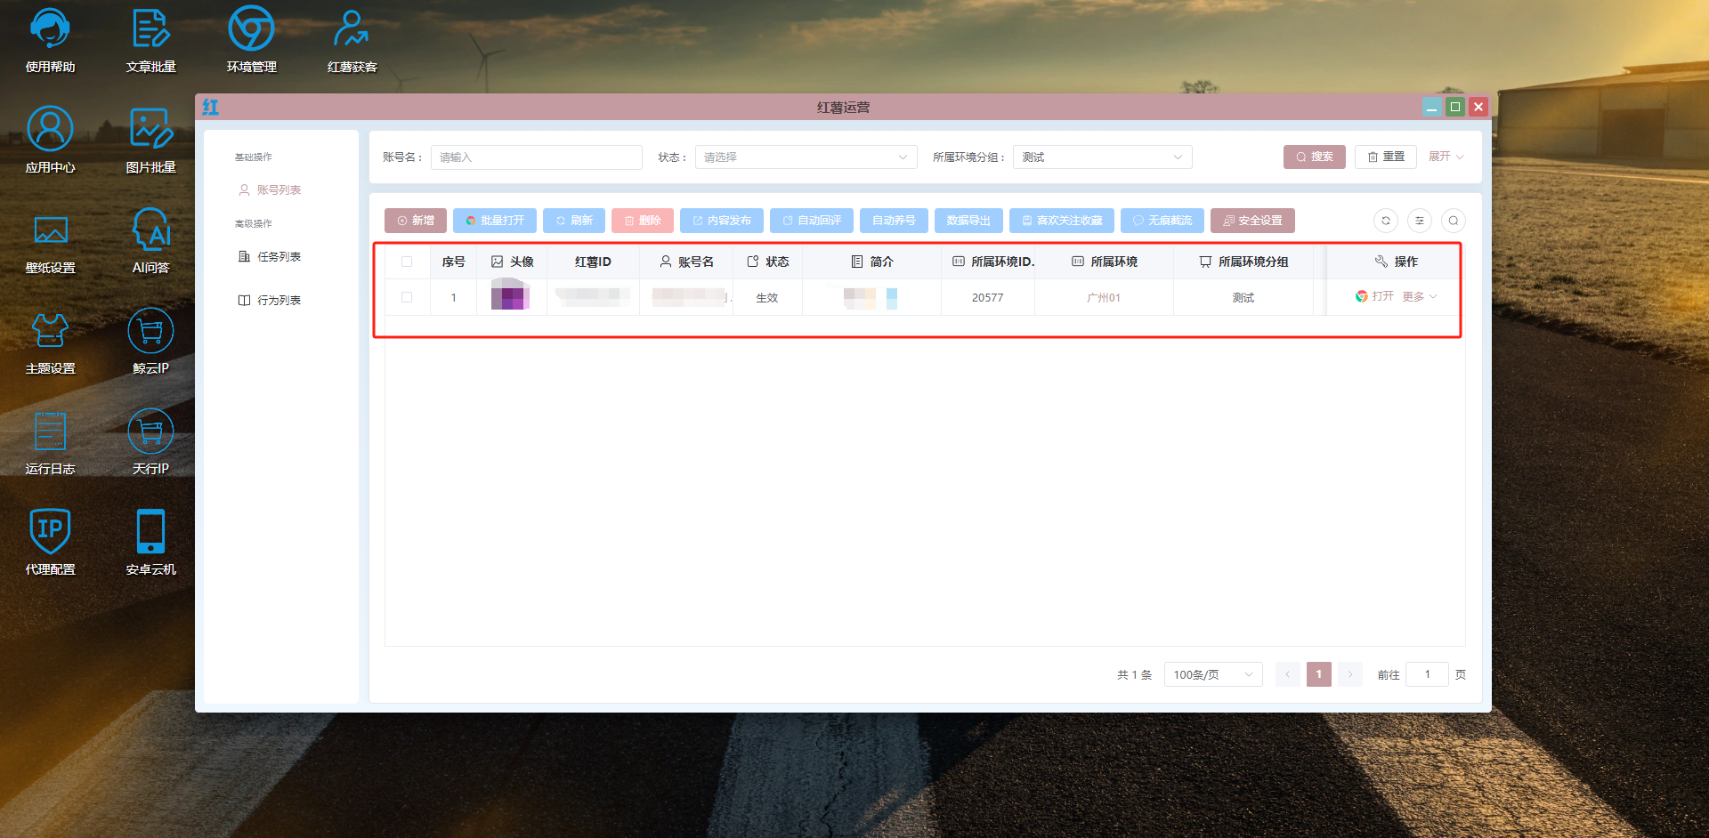
Task: Open the column settings icon above the table
Action: click(1420, 221)
